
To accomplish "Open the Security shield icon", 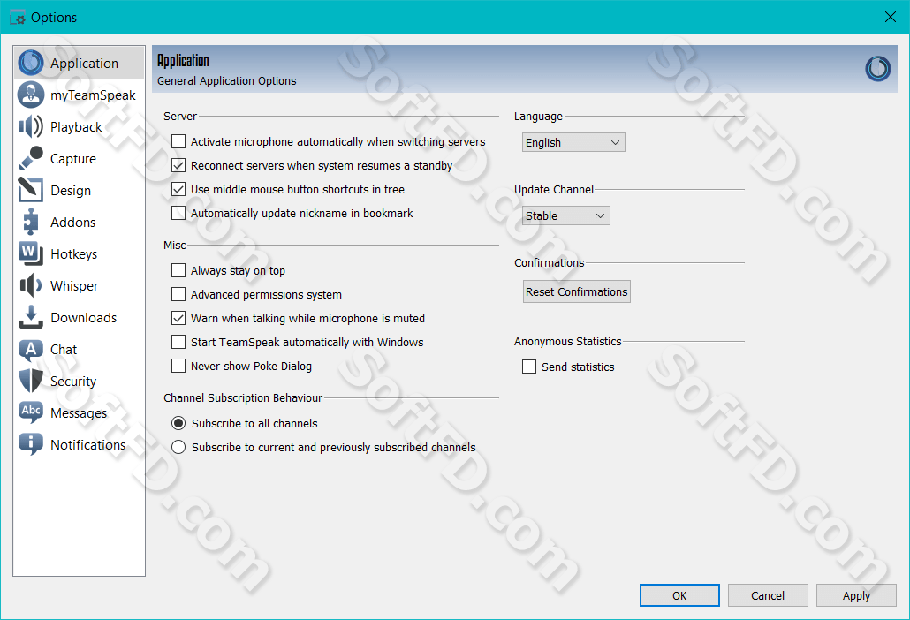I will tap(31, 381).
